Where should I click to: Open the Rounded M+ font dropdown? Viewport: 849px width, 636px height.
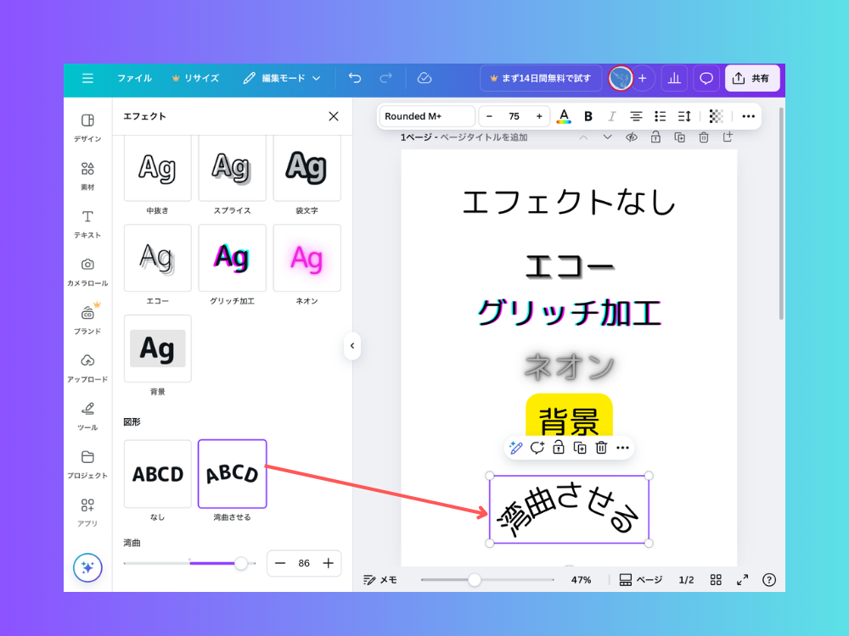[426, 116]
